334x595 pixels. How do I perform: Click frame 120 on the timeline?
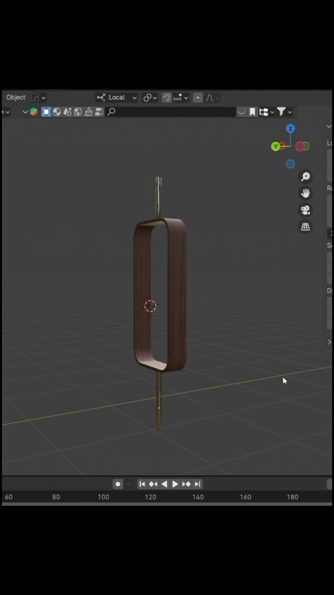(150, 497)
